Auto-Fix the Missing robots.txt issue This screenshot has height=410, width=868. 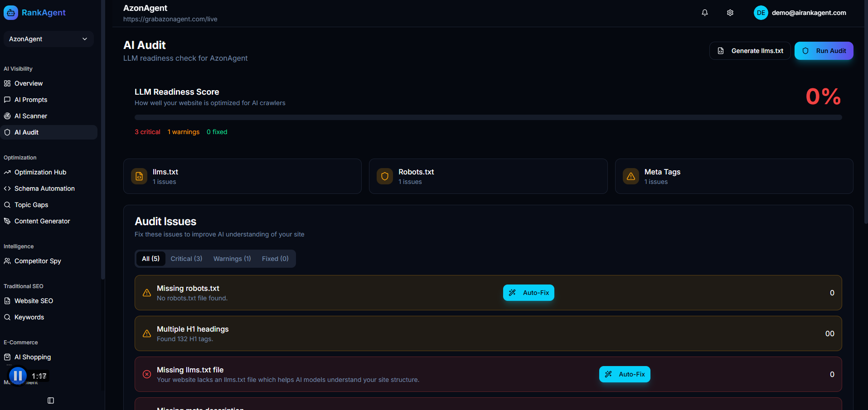point(529,293)
